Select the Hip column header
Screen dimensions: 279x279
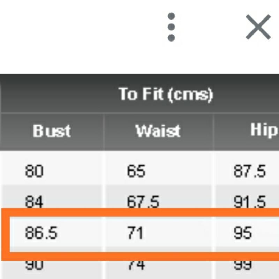coord(264,130)
